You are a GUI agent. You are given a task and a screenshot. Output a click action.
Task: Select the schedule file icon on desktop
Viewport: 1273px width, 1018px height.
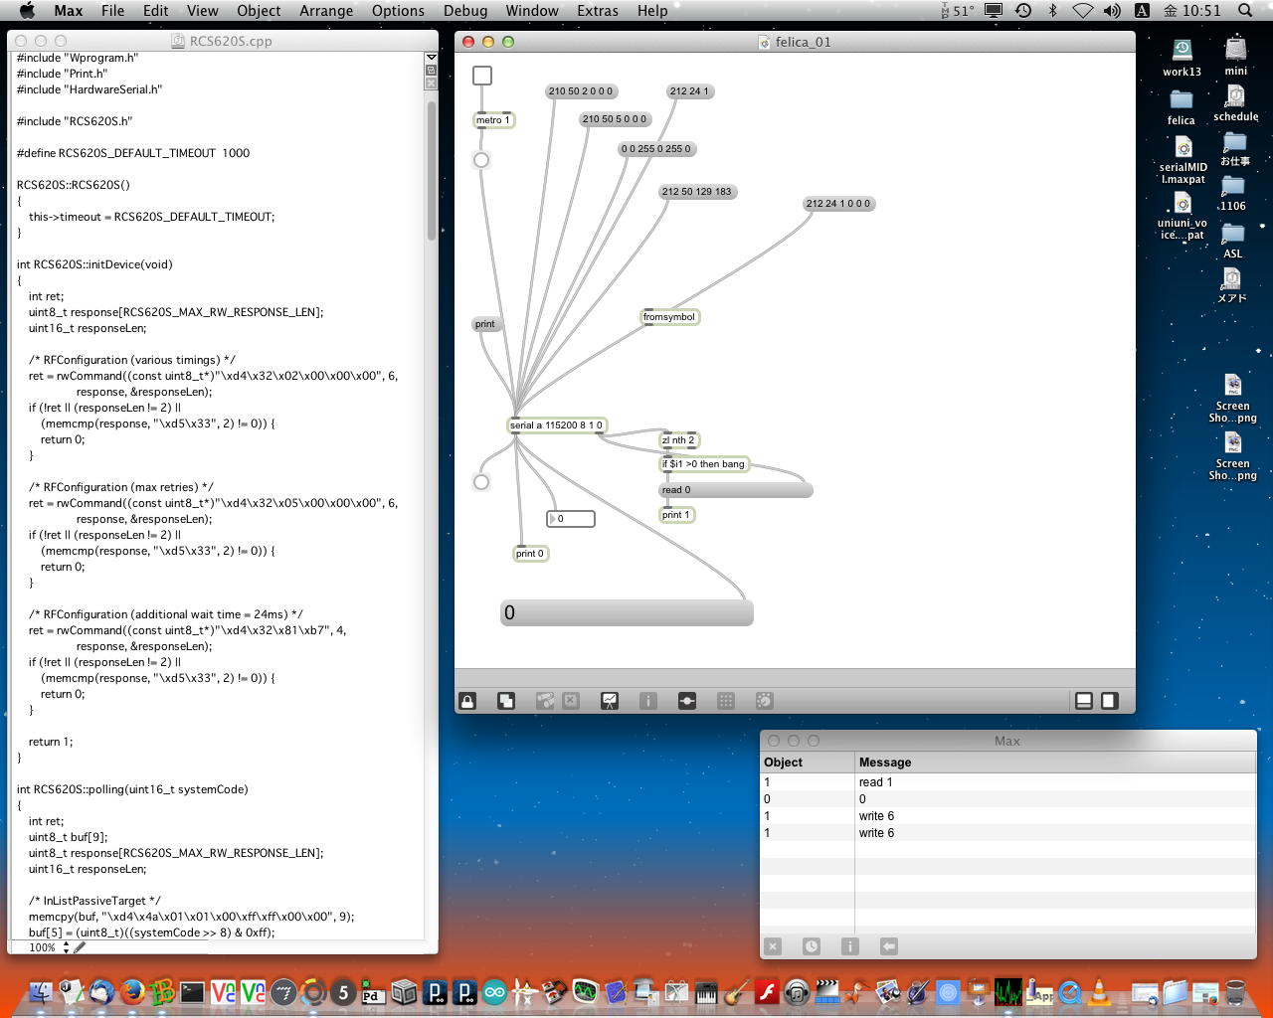pos(1236,103)
